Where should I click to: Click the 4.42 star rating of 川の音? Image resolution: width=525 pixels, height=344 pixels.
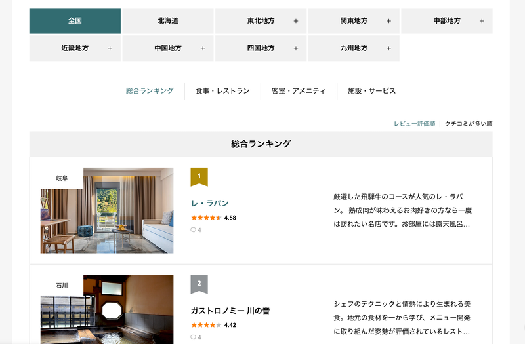(214, 325)
